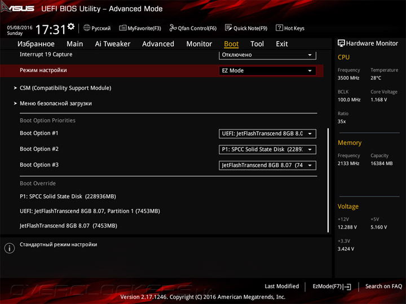Click Hardware Monitor display icon

341,43
